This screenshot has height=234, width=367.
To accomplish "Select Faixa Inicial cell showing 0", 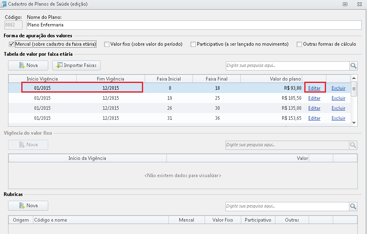I will [x=170, y=88].
